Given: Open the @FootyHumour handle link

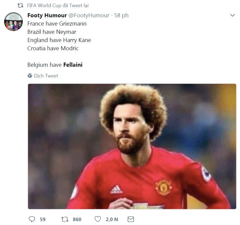Looking at the screenshot, I should [x=89, y=15].
